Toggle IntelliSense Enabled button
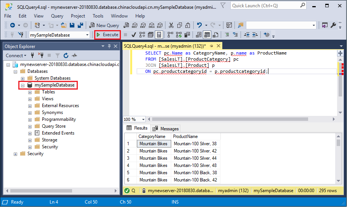Viewport: 347px width, 207px height. [159, 35]
